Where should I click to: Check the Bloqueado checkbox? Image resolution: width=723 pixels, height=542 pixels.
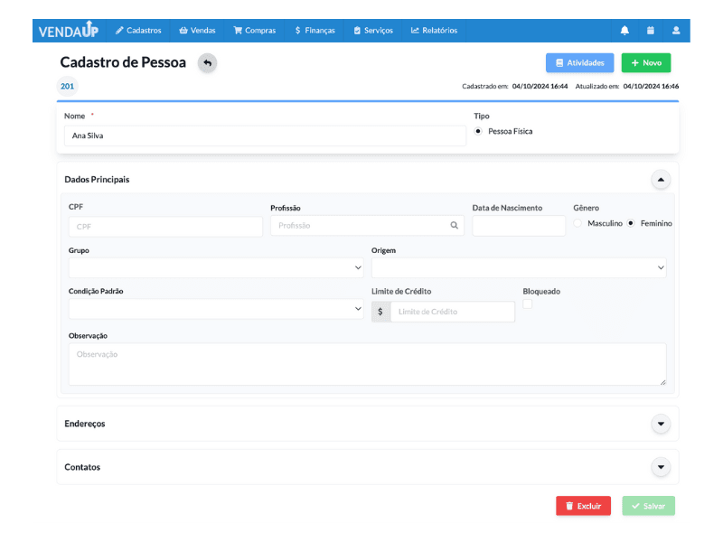point(528,305)
